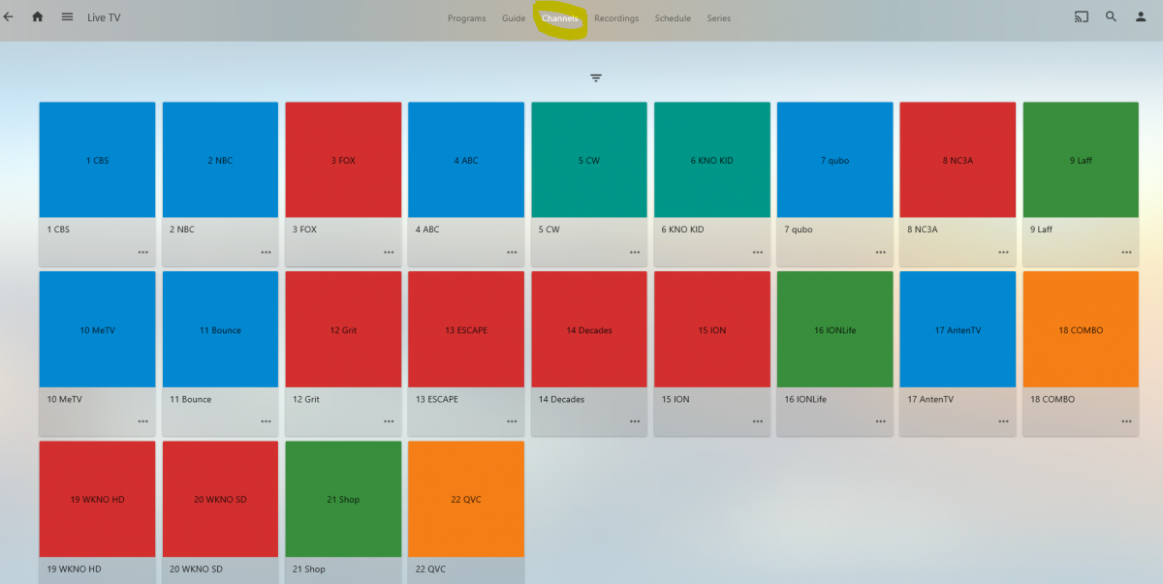
Task: Open the red 15 ION channel tile
Action: (x=712, y=329)
